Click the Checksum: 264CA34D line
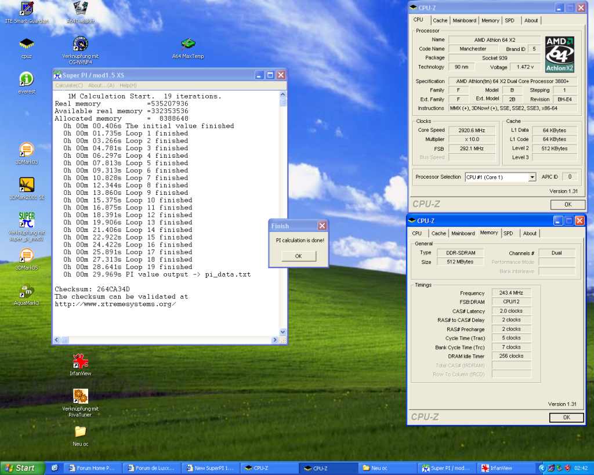Image resolution: width=594 pixels, height=475 pixels. point(92,289)
